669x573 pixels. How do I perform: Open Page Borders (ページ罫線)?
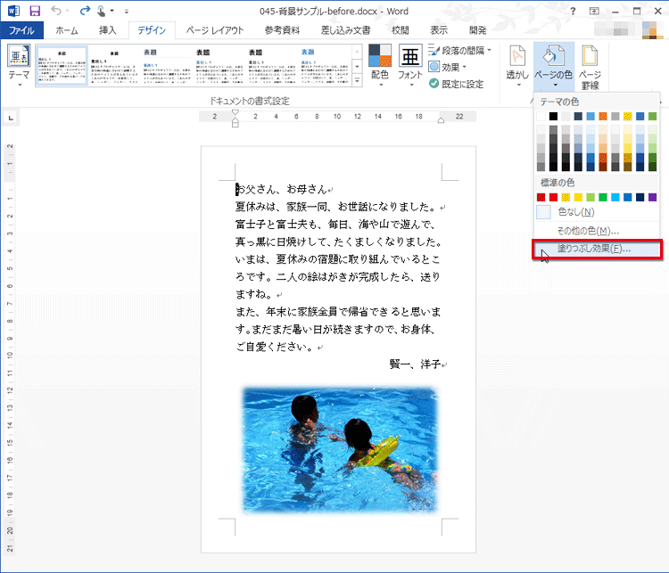pos(591,68)
